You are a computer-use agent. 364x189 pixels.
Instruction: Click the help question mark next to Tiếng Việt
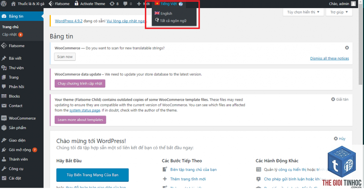click(181, 4)
